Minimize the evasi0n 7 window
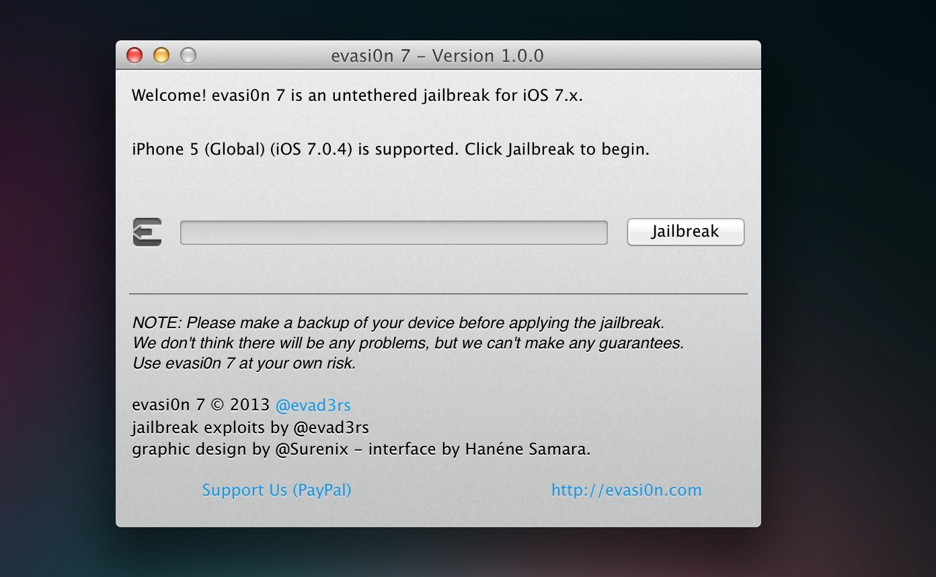936x577 pixels. (161, 55)
